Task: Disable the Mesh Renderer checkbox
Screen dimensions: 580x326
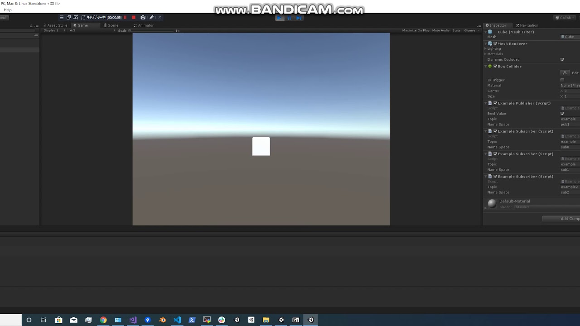Action: click(x=495, y=44)
